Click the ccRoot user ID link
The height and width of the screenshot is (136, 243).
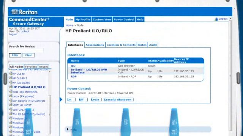coord(25,31)
